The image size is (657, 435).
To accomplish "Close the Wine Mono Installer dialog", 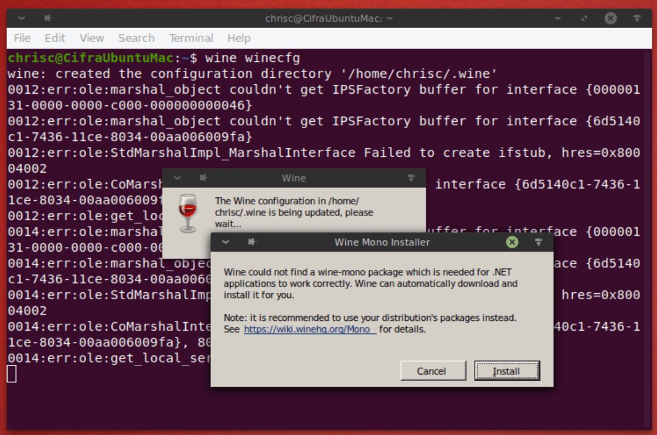I will pos(512,242).
